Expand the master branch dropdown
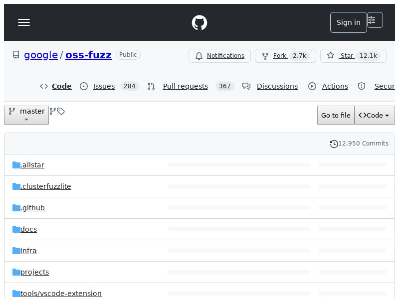The image size is (399, 299). (x=26, y=115)
